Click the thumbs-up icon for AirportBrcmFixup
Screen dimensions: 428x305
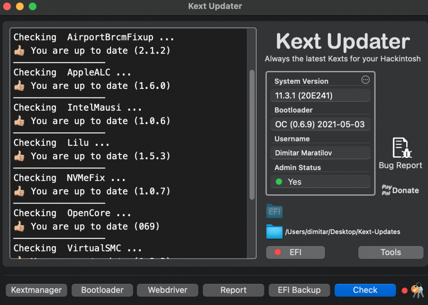[19, 50]
